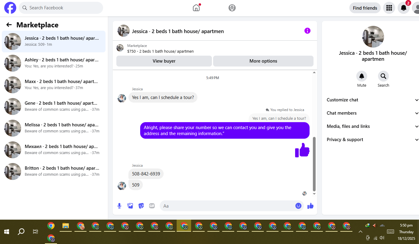The image size is (419, 244).
Task: Click the large listing photo in right panel
Action: (x=373, y=37)
